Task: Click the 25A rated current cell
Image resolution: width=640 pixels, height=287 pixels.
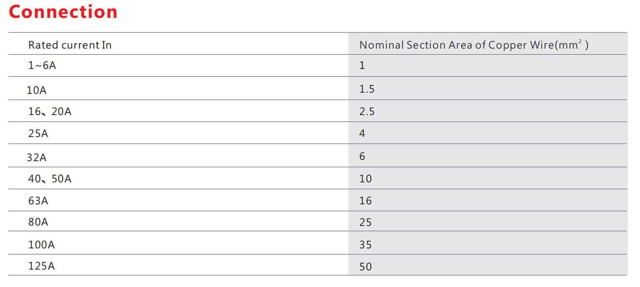Action: (x=38, y=133)
